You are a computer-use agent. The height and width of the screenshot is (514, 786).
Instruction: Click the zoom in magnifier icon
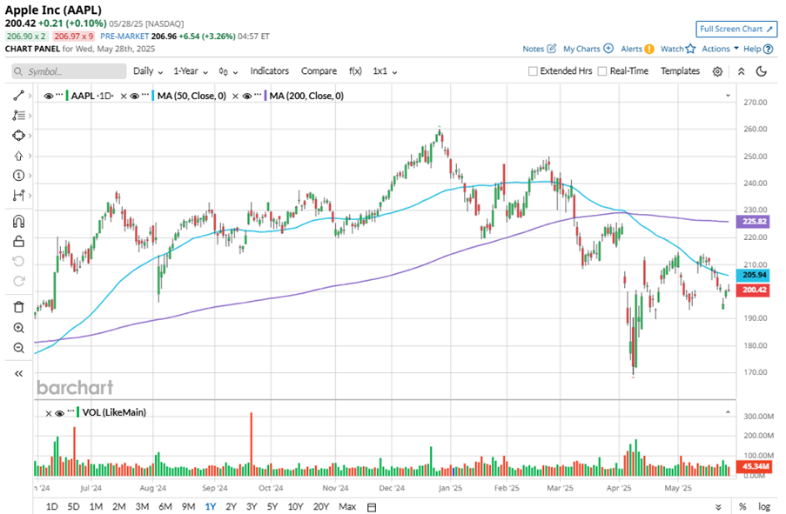point(18,328)
